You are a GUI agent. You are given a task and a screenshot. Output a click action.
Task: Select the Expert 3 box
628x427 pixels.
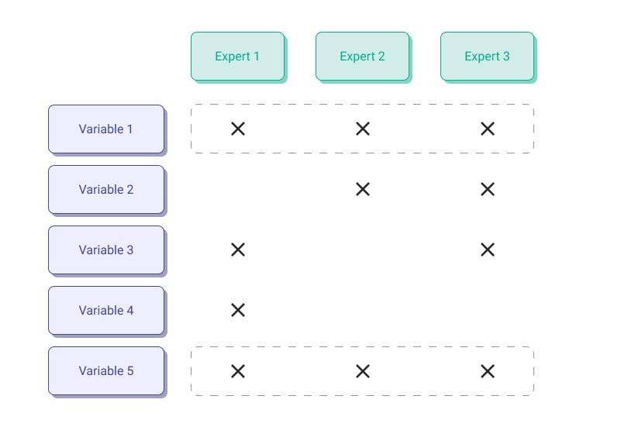point(488,57)
